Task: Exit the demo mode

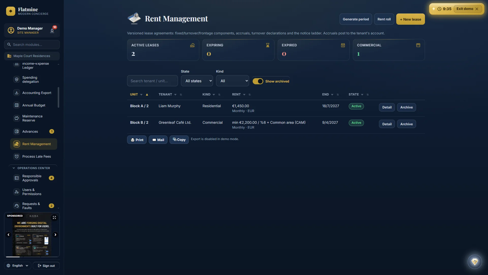Action: point(467,9)
